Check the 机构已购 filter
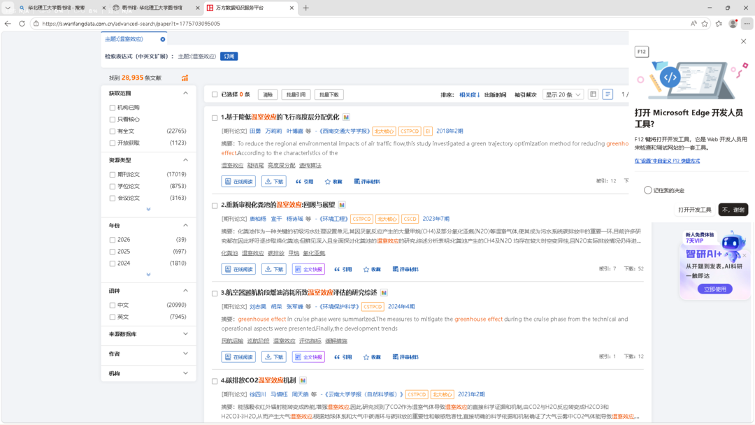Screen dimensions: 755x425 [112, 108]
